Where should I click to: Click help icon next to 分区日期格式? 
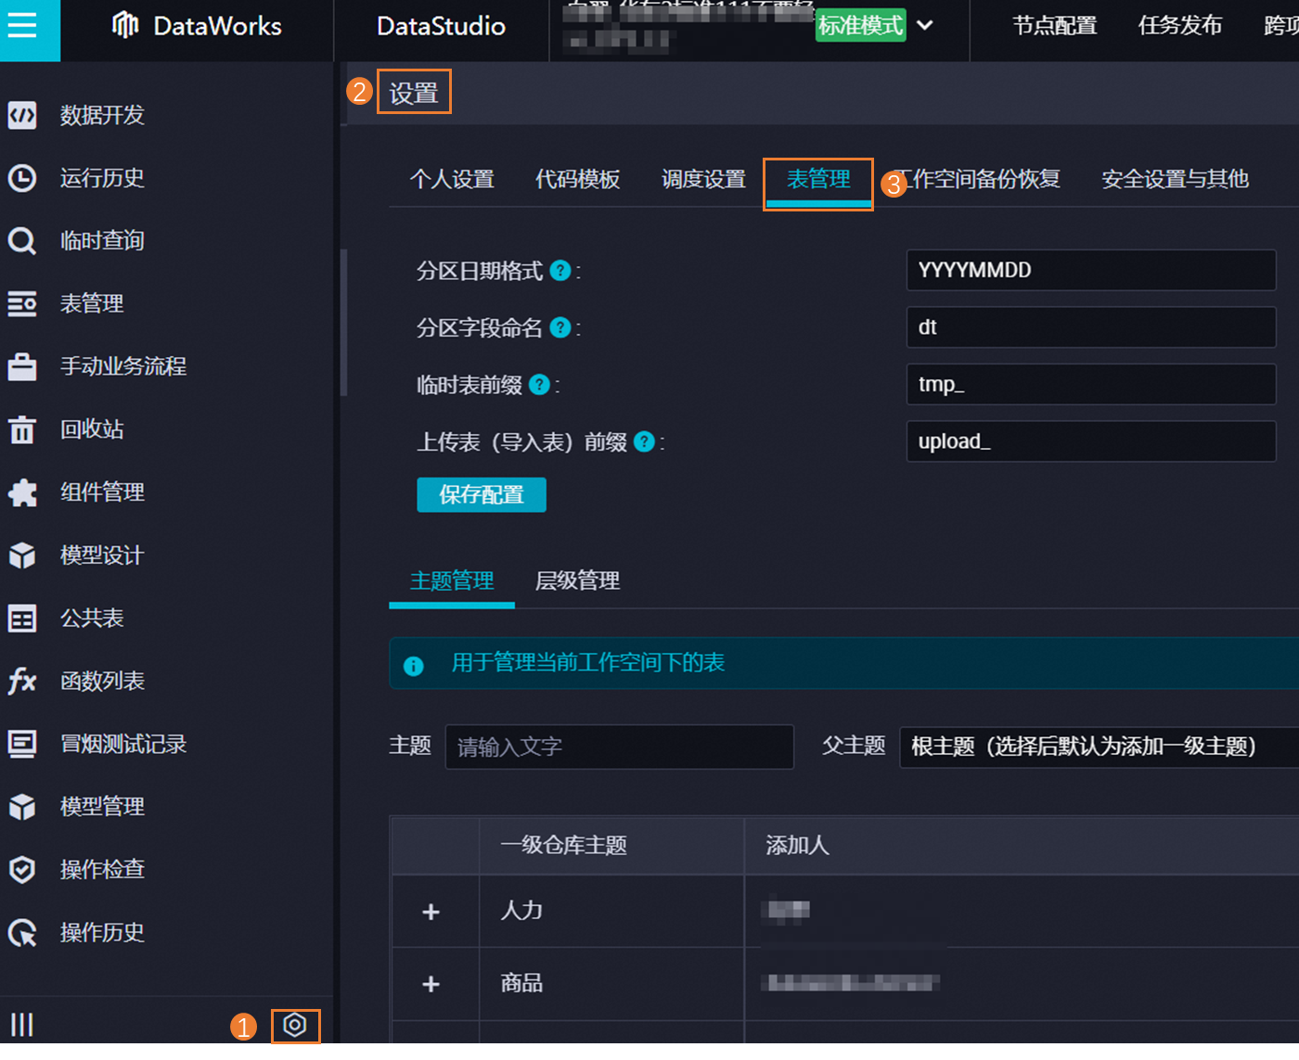coord(560,271)
